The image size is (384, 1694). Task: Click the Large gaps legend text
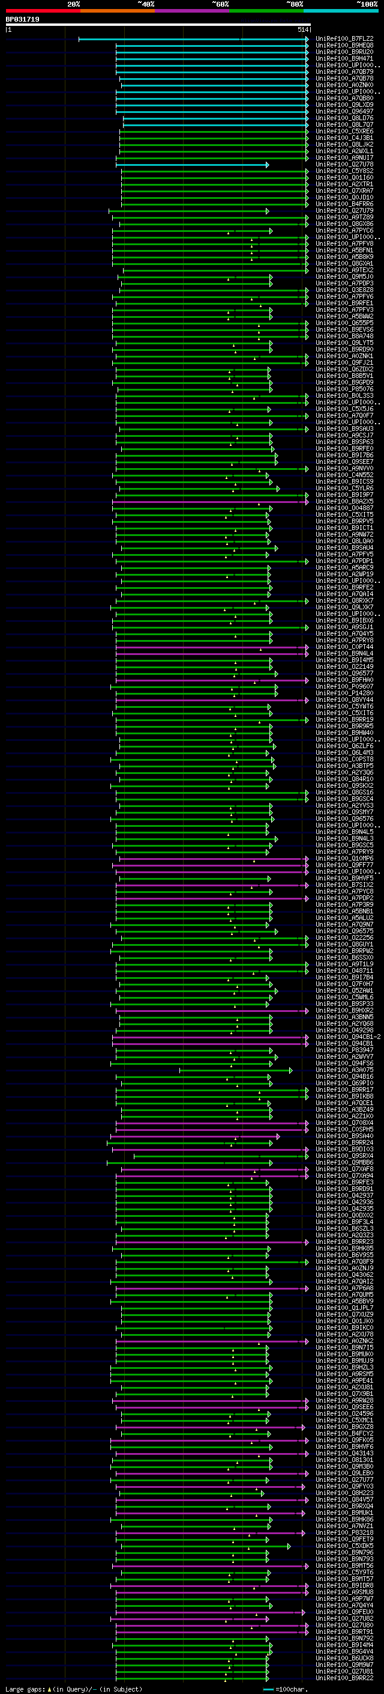(x=74, y=1689)
